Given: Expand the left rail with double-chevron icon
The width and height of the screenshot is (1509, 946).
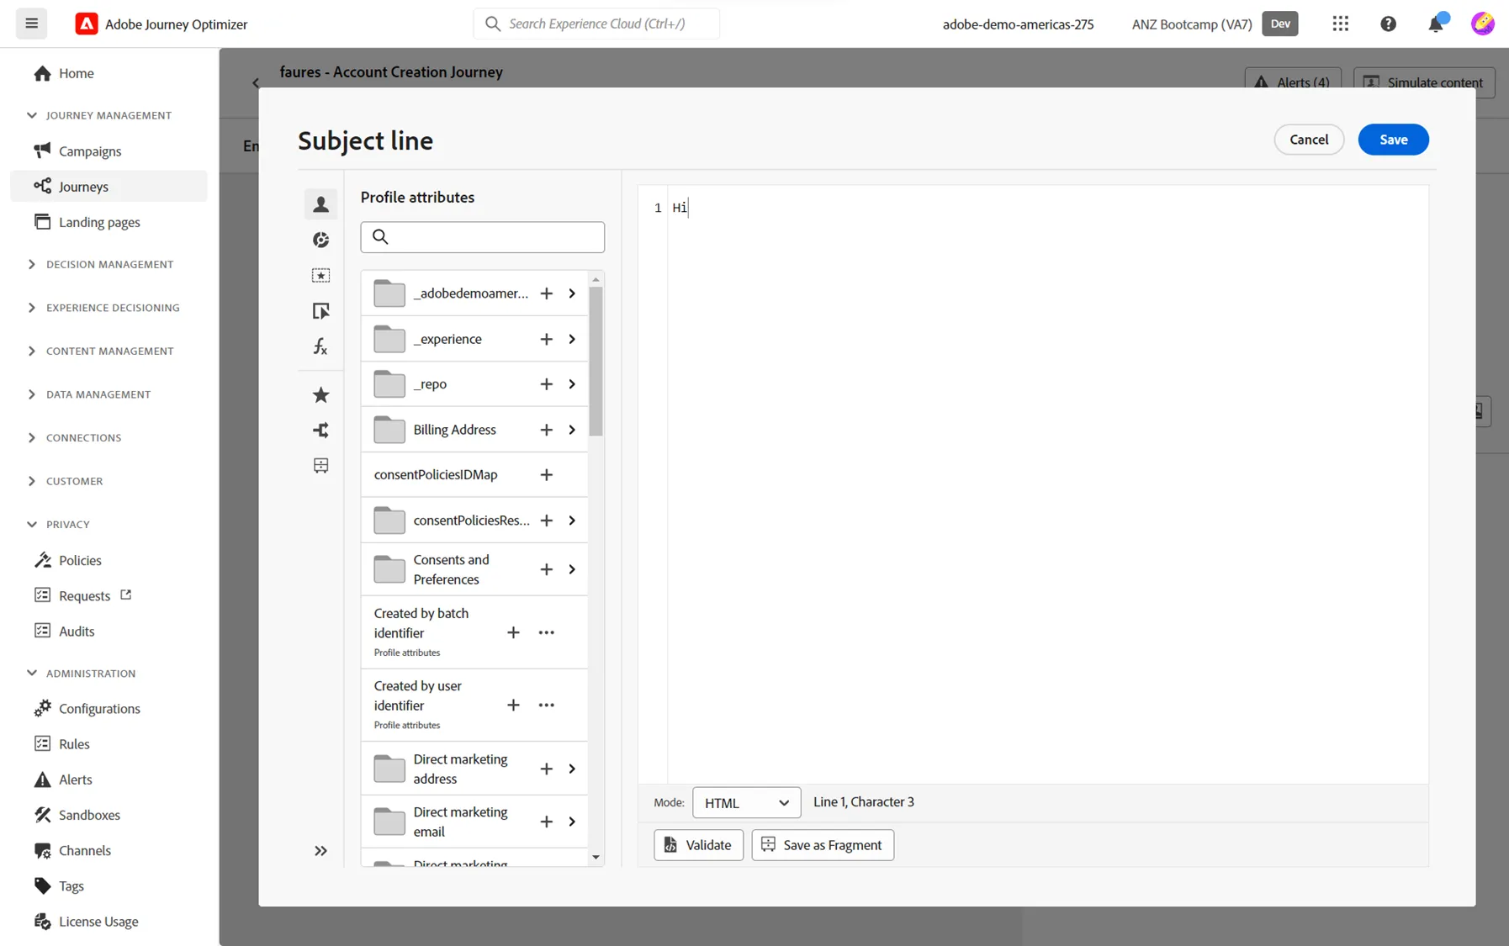Looking at the screenshot, I should click(320, 851).
